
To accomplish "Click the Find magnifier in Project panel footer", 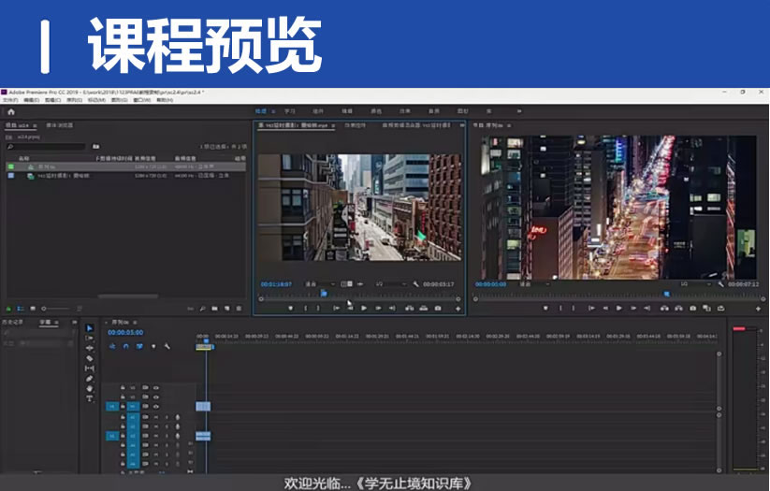I will click(202, 309).
